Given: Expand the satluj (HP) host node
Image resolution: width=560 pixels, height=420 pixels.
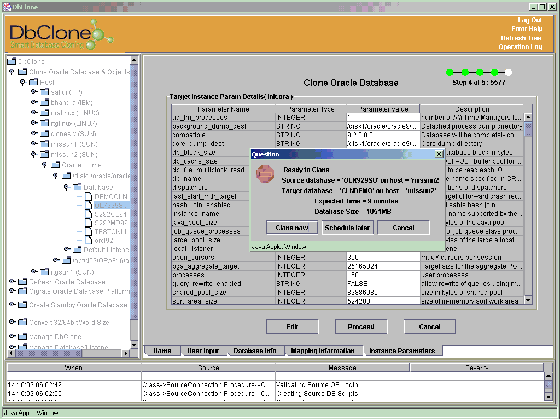Looking at the screenshot, I should tap(34, 92).
